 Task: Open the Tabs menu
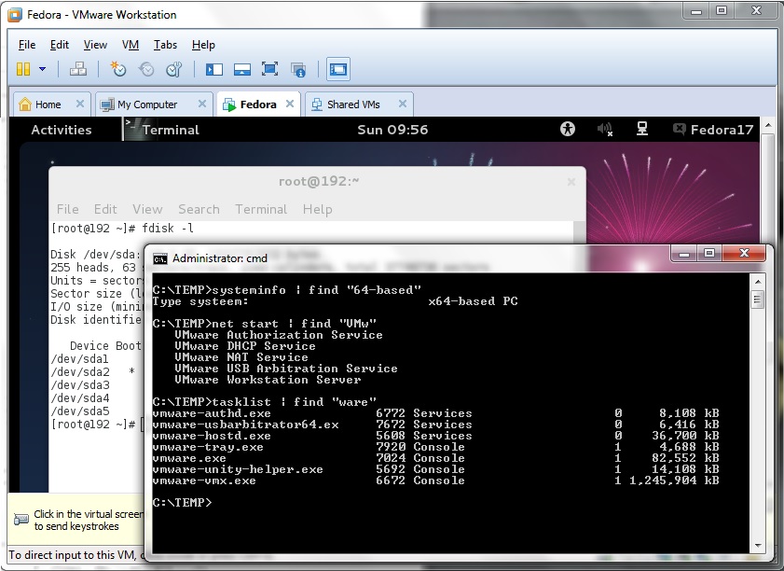click(x=165, y=45)
